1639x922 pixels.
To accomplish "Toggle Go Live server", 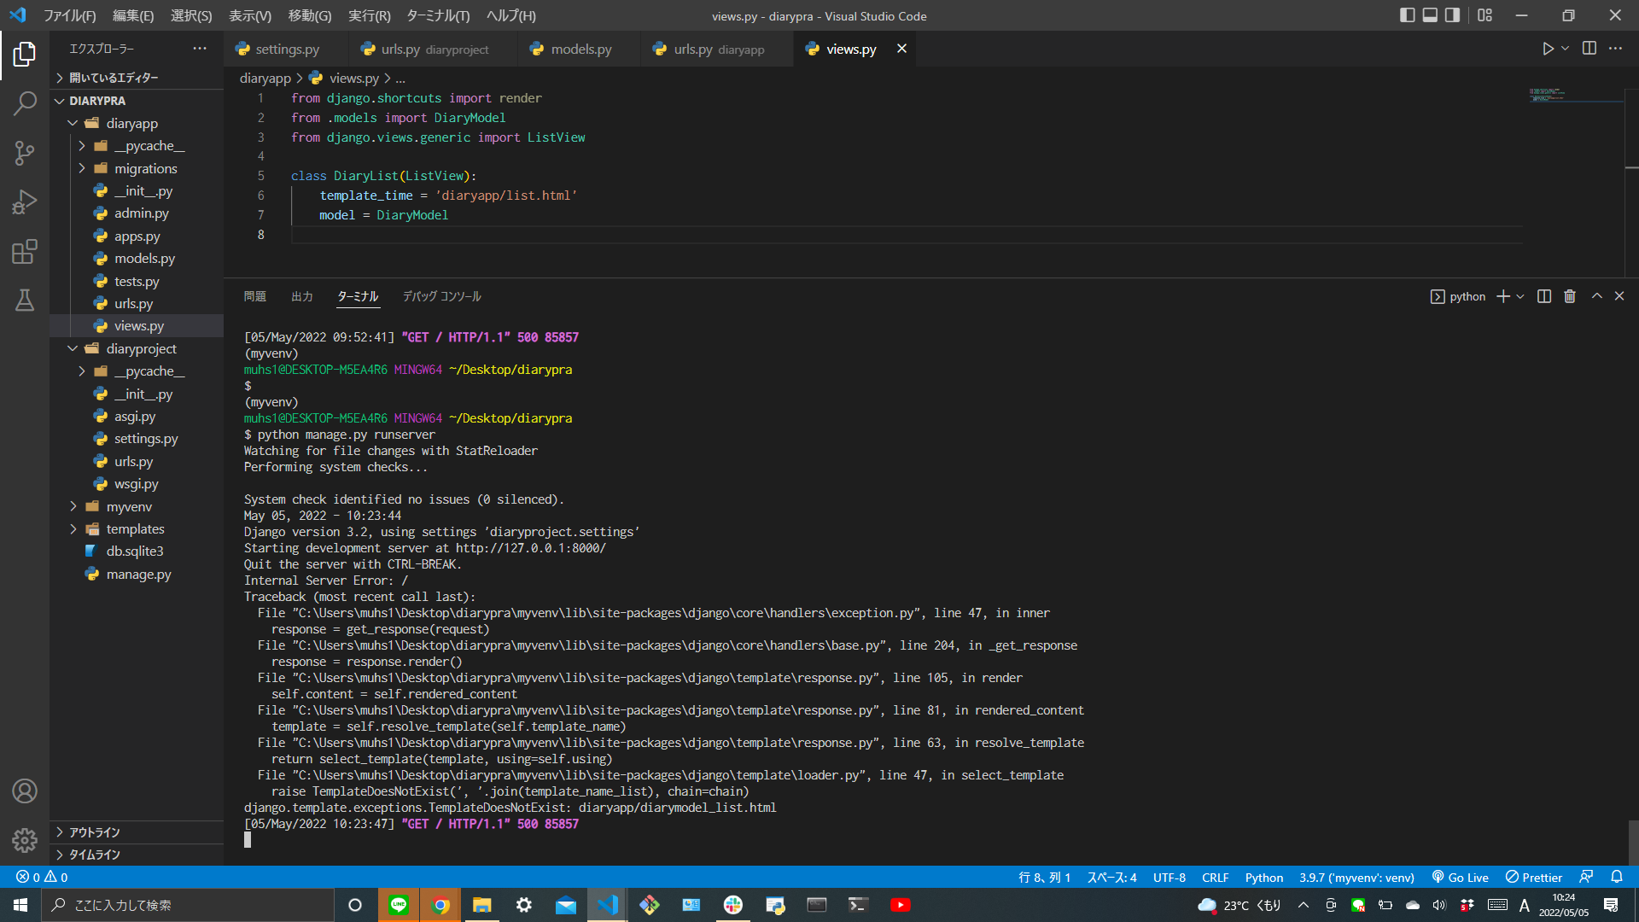I will coord(1460,877).
